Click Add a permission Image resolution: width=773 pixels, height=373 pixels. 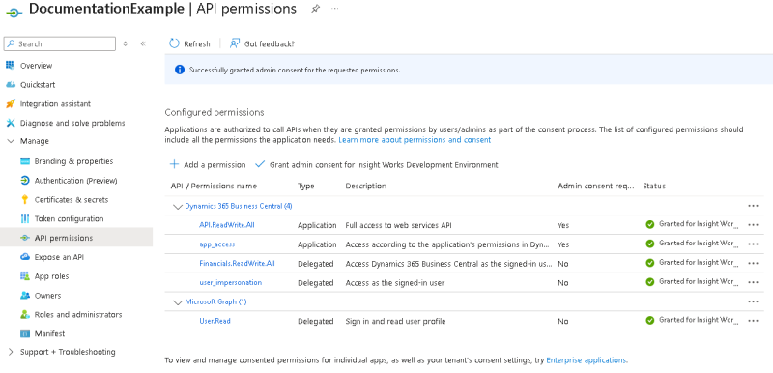(208, 164)
